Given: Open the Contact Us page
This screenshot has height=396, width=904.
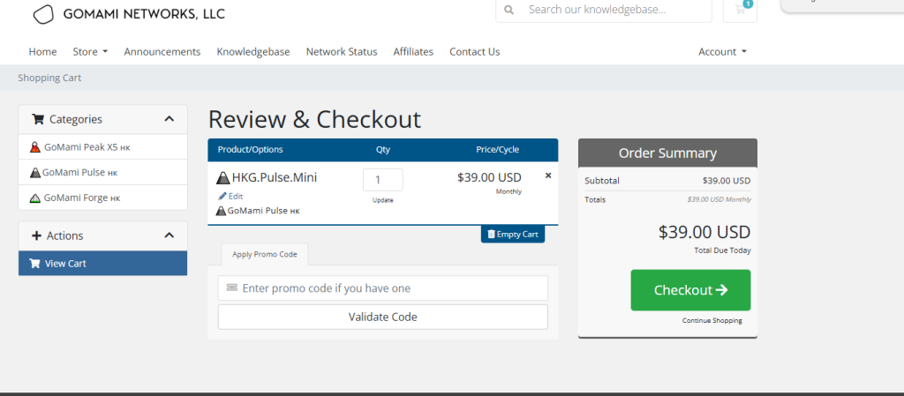Looking at the screenshot, I should point(474,52).
